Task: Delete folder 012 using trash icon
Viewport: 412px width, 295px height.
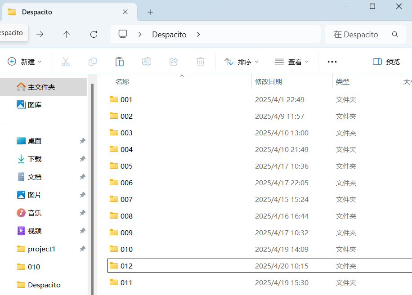Action: click(x=201, y=62)
